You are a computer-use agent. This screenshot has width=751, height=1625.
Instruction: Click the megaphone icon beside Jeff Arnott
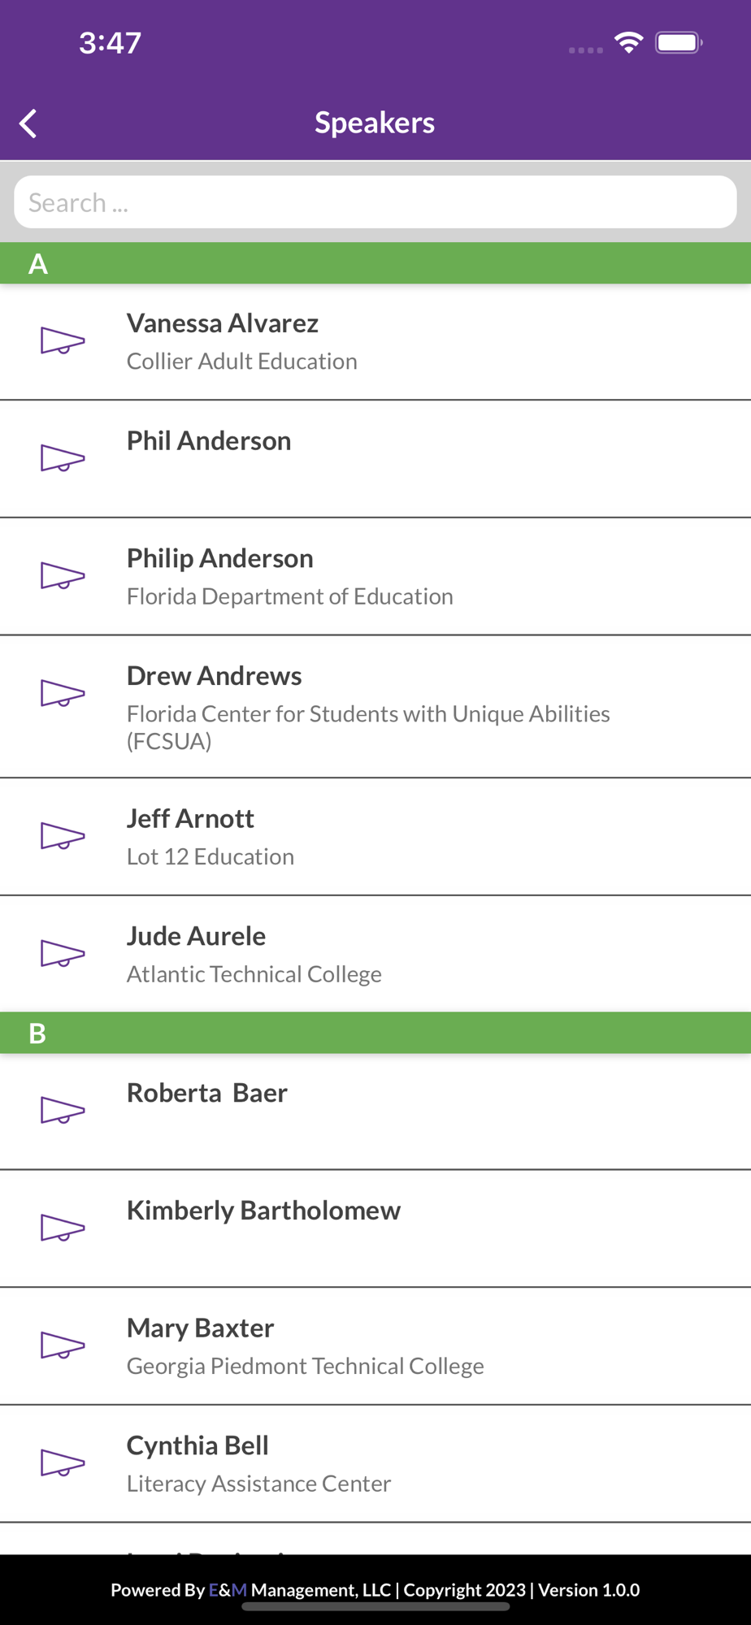pyautogui.click(x=63, y=837)
